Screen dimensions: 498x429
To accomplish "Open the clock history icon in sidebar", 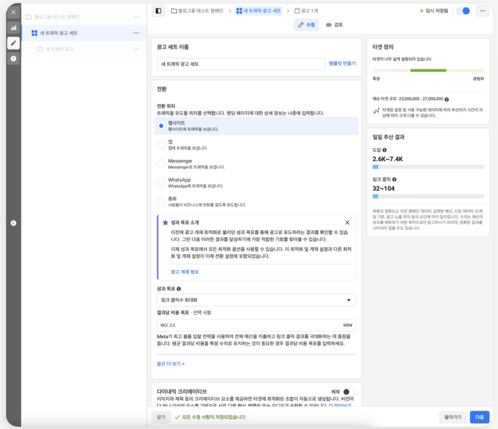I will 13,59.
